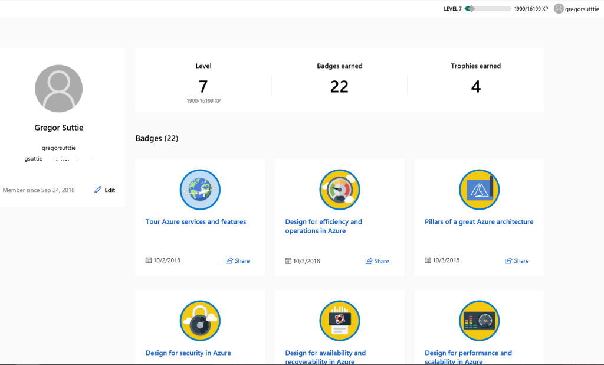Click the large profile picture placeholder
The height and width of the screenshot is (365, 604).
58,89
